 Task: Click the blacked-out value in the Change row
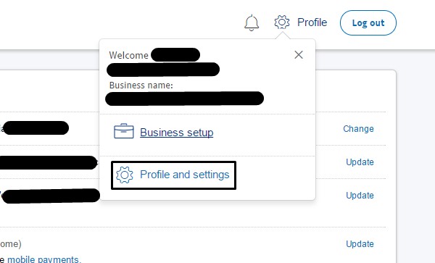tap(36, 128)
